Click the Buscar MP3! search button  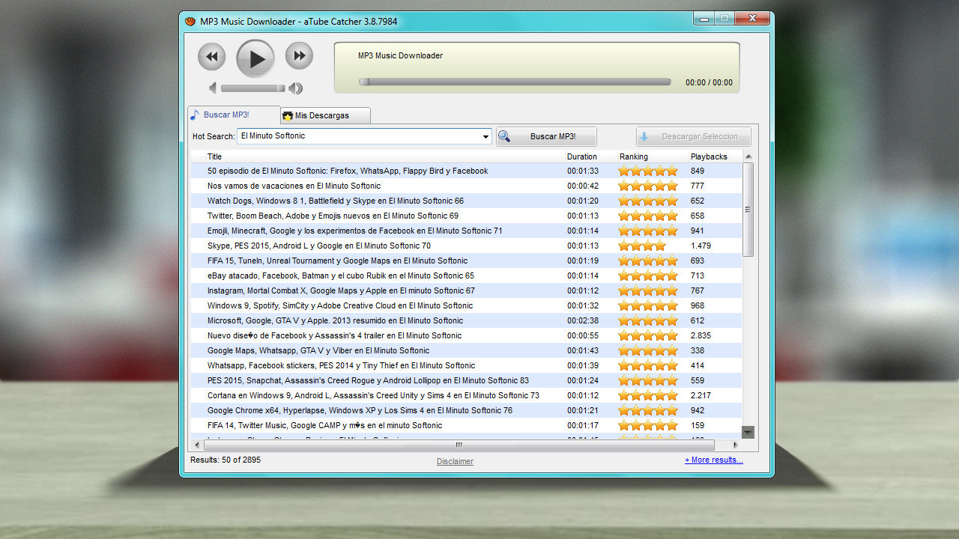(546, 137)
